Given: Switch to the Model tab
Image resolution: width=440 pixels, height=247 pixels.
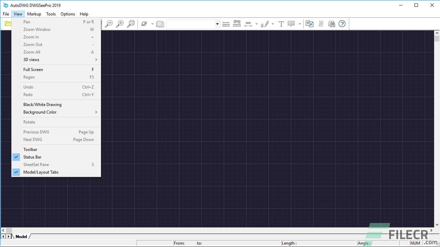Looking at the screenshot, I should click(x=21, y=236).
